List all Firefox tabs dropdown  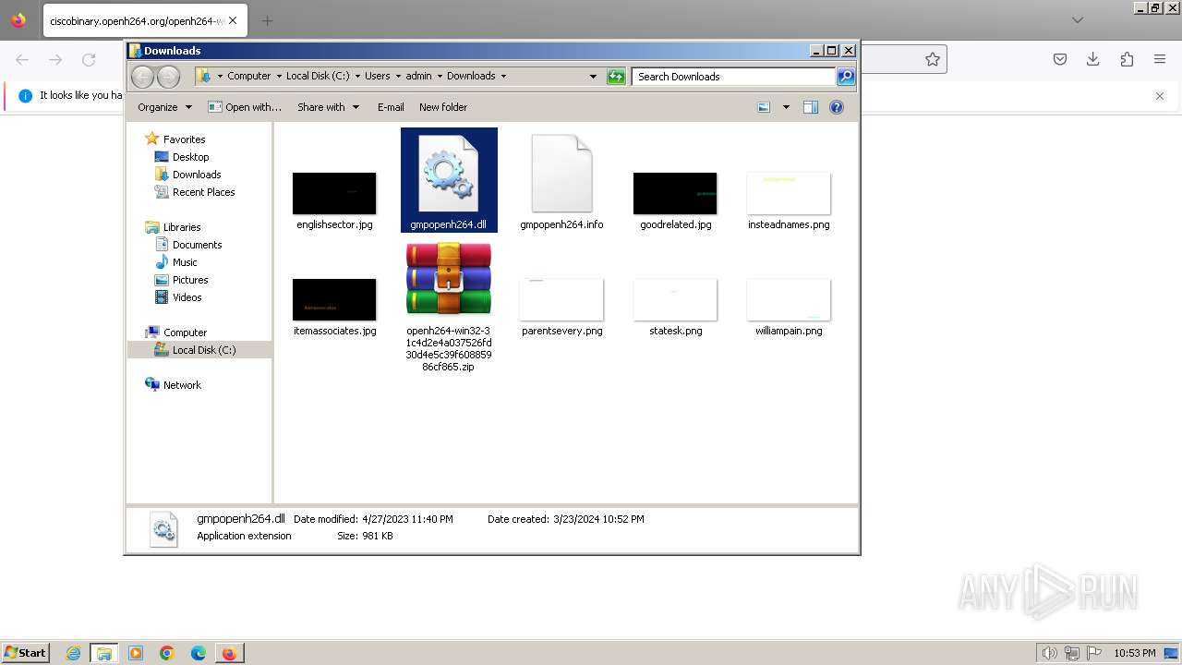coord(1078,20)
